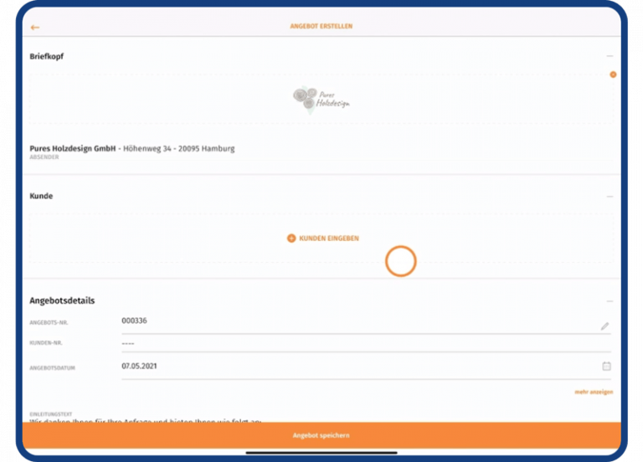Click the Briefkopf section heading
This screenshot has height=462, width=643.
47,56
